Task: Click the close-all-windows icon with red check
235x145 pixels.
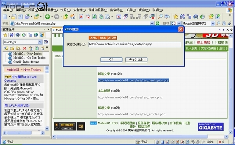Action: point(152,16)
